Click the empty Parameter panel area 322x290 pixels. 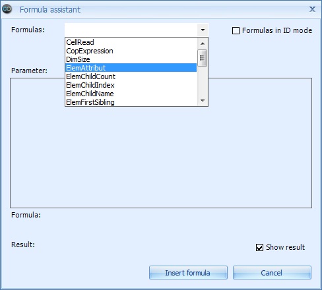pyautogui.click(x=161, y=157)
